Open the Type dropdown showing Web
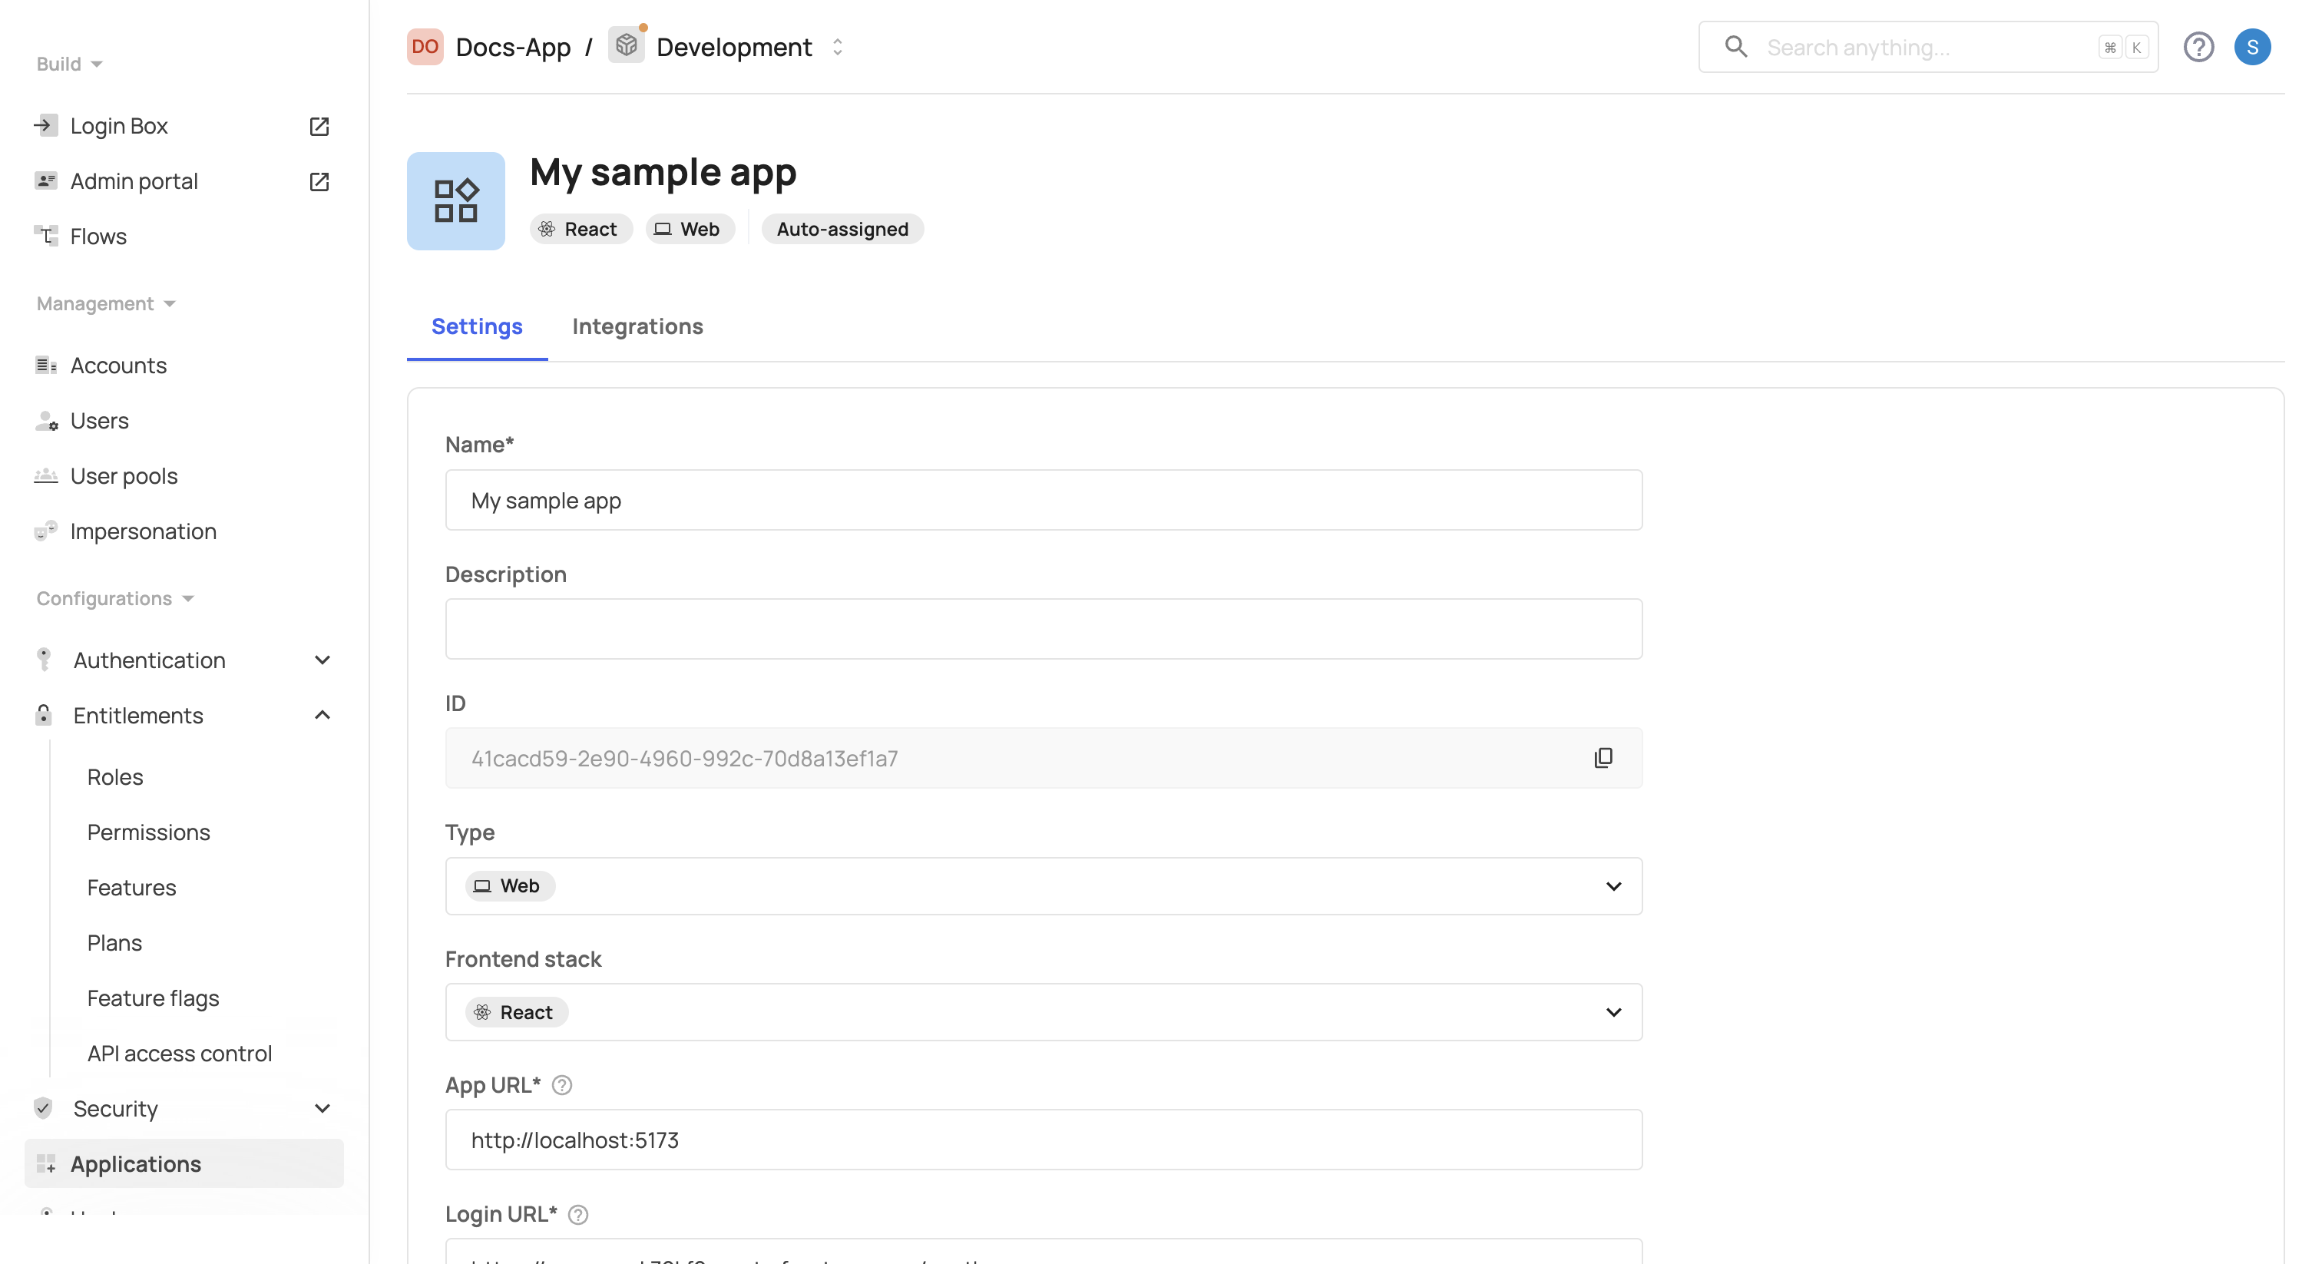Screen dimensions: 2322x1264 tap(1043, 886)
